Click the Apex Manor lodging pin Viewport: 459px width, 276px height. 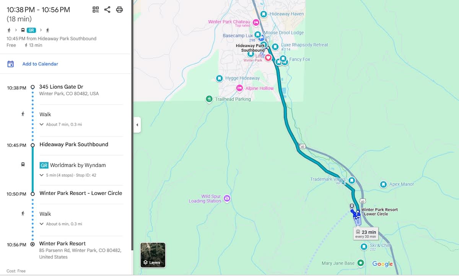[383, 184]
